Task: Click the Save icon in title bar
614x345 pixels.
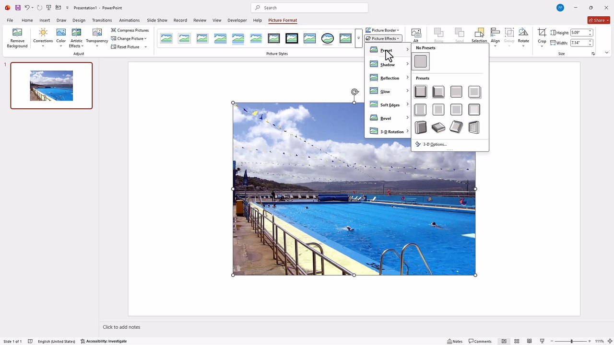Action: pyautogui.click(x=18, y=8)
